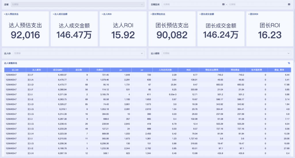295x158 pixels.
Task: Select the 佣金_费率 column header
Action: (x=279, y=70)
